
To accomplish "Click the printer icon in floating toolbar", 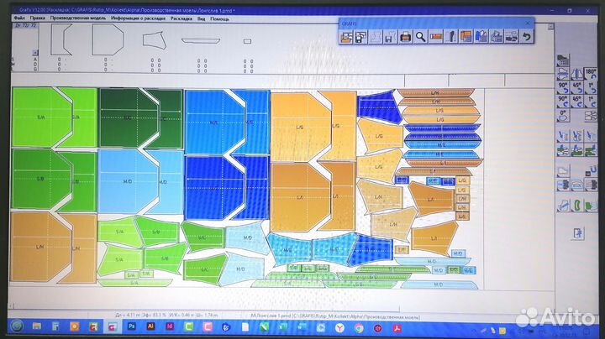I will coord(405,36).
